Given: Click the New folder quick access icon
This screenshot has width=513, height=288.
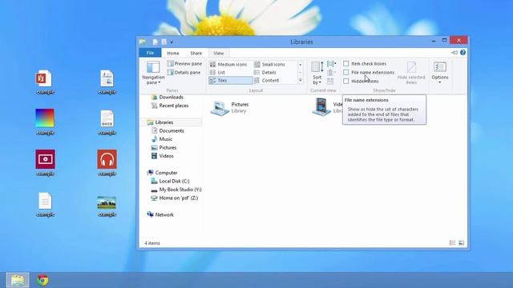Looking at the screenshot, I should coord(164,42).
